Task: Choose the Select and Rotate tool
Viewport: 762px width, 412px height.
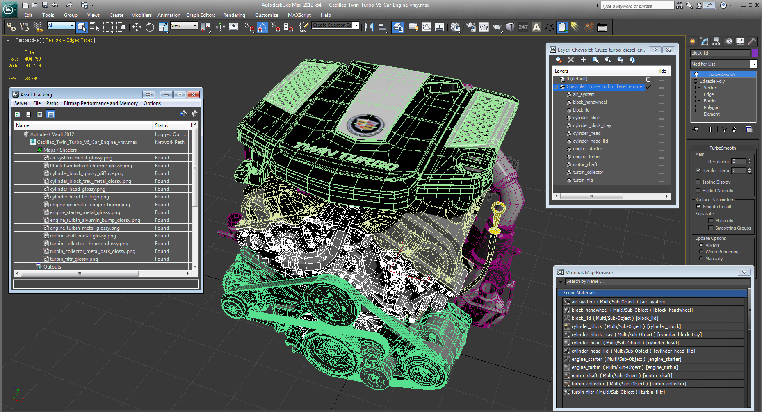Action: click(x=150, y=27)
